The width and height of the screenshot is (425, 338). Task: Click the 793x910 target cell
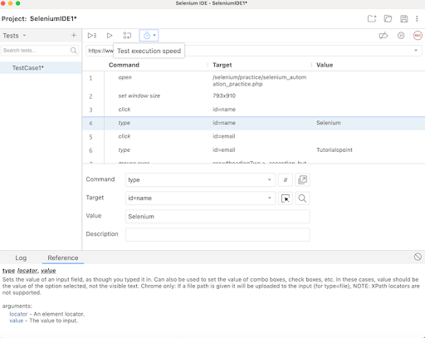224,96
